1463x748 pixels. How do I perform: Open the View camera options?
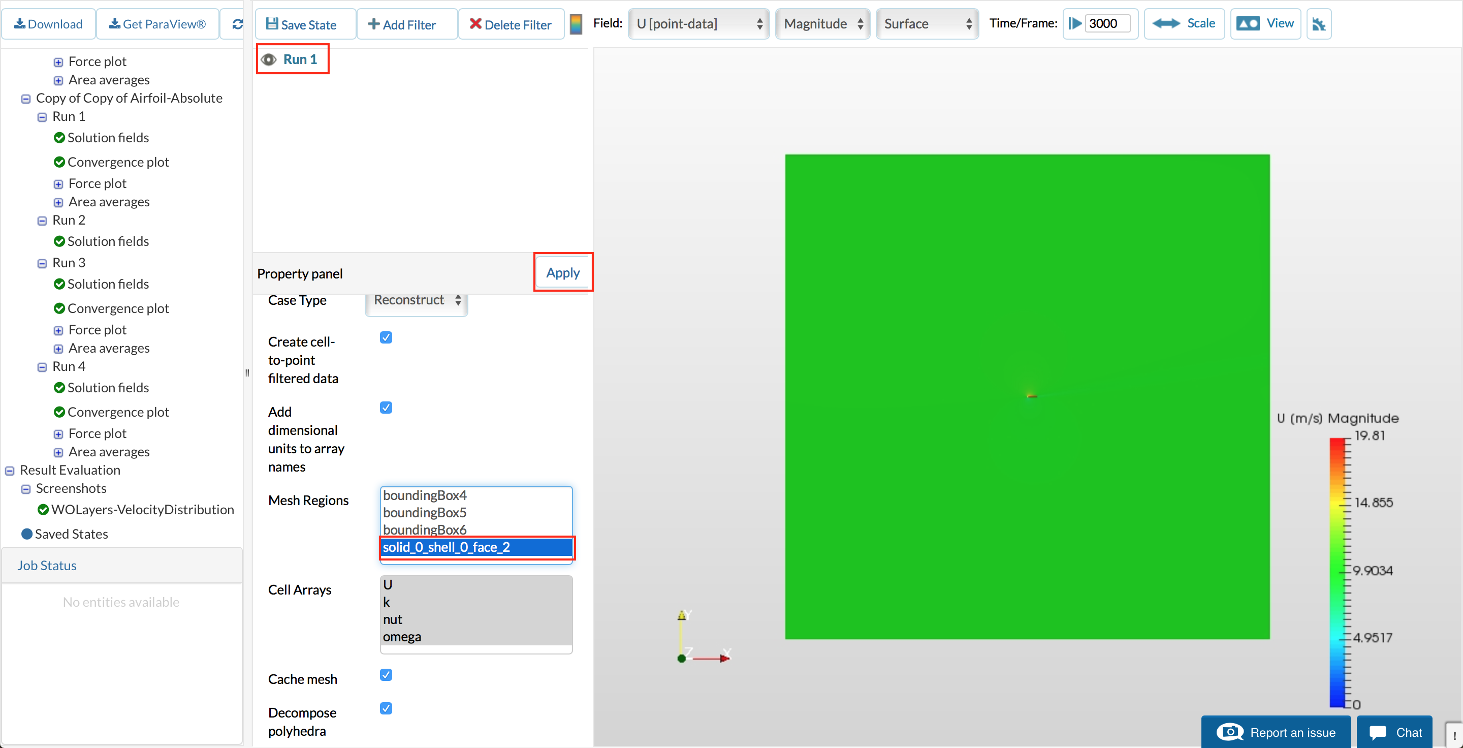point(1265,24)
